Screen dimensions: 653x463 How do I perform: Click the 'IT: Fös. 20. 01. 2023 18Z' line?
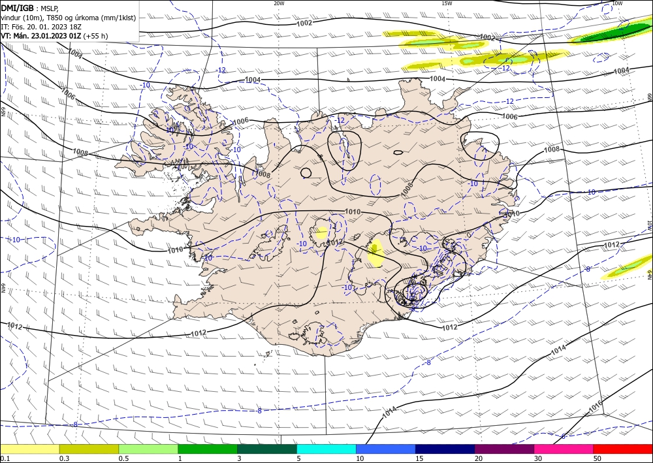coord(41,27)
